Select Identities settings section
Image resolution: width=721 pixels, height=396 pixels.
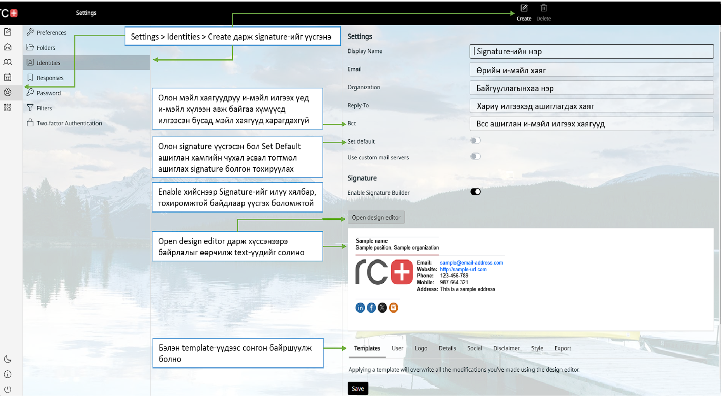click(x=87, y=62)
